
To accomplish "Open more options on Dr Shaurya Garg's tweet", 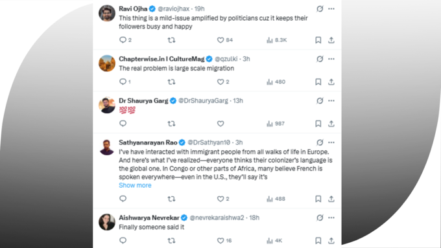I will 331,100.
